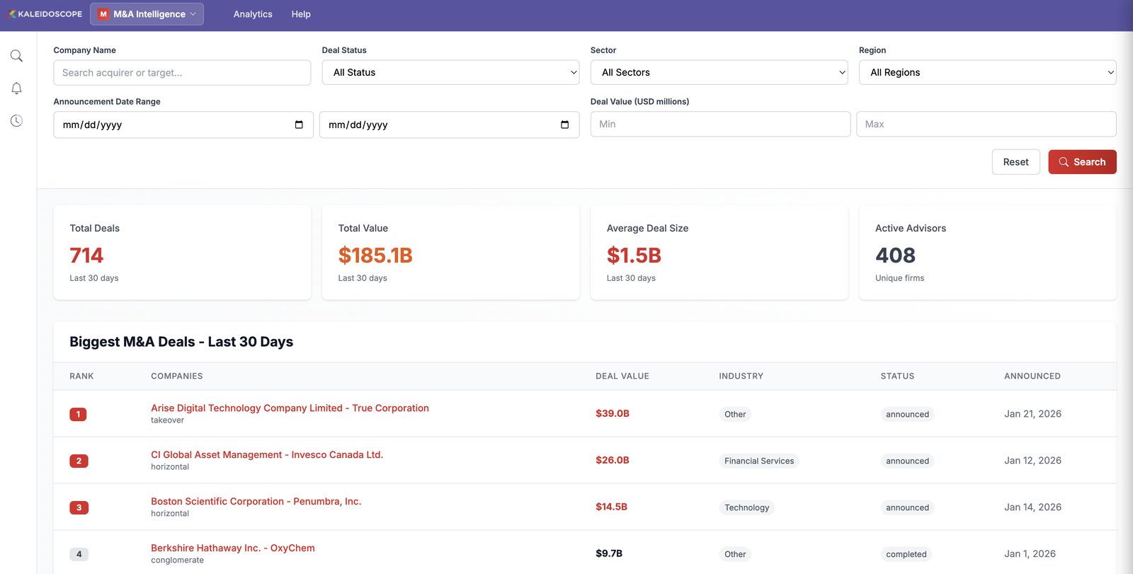The height and width of the screenshot is (574, 1133).
Task: Click the Kaleidoscope logo
Action: tap(45, 14)
